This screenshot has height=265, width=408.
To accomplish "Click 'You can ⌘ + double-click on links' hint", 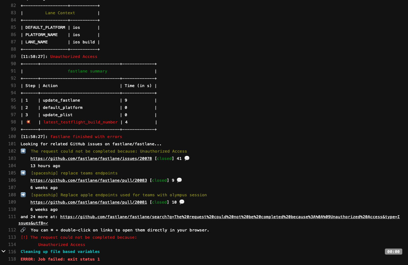I will [x=120, y=230].
